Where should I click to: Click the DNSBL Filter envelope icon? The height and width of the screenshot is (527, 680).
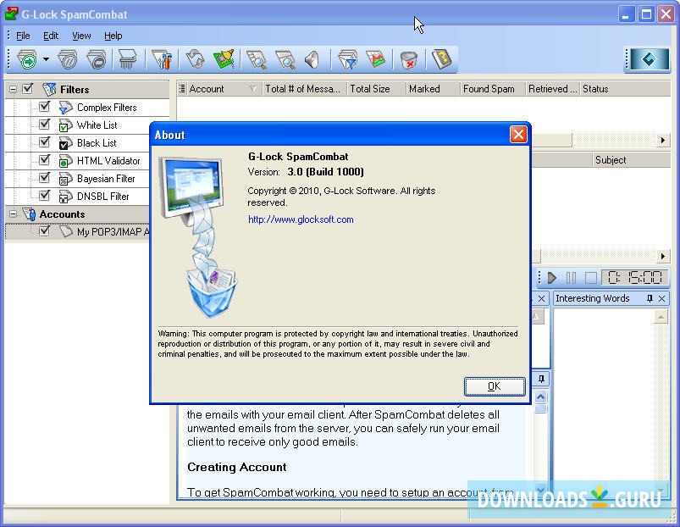tap(65, 196)
